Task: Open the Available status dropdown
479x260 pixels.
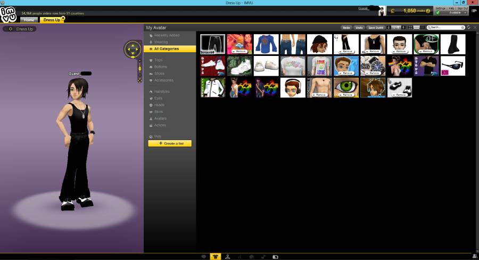Action: click(x=455, y=13)
